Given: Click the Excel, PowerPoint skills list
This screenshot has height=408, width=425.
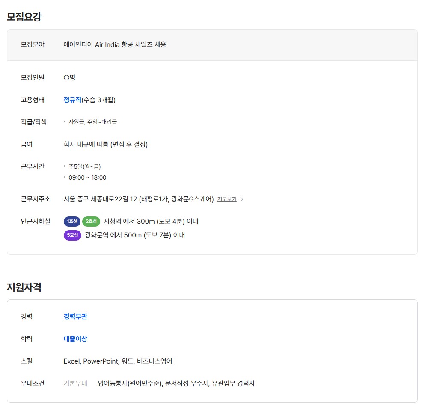Looking at the screenshot, I should tap(118, 361).
